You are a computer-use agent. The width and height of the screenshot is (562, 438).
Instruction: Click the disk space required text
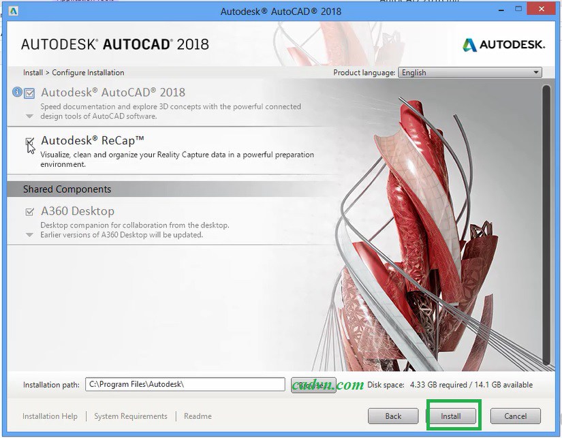(438, 385)
